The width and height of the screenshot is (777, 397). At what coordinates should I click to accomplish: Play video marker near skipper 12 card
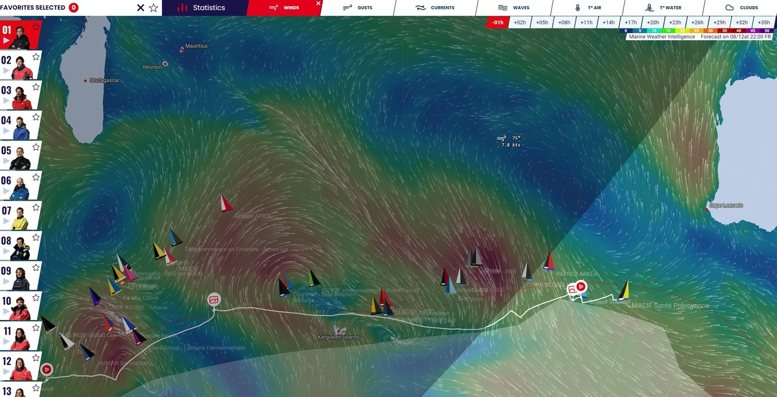coord(47,369)
